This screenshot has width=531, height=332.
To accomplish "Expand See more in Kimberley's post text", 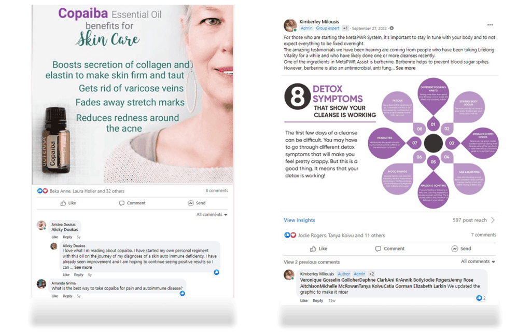I will (406, 68).
